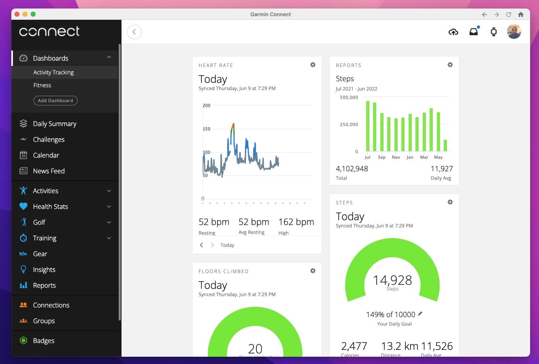Select the Activity Tracking dashboard
539x364 pixels.
point(53,72)
